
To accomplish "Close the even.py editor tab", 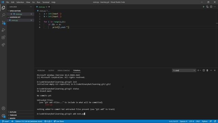I will tap(49, 7).
